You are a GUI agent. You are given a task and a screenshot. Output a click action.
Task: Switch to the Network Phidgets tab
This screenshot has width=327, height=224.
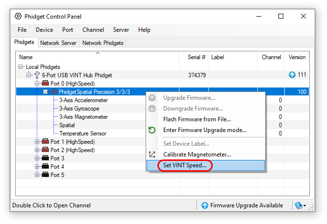click(103, 43)
